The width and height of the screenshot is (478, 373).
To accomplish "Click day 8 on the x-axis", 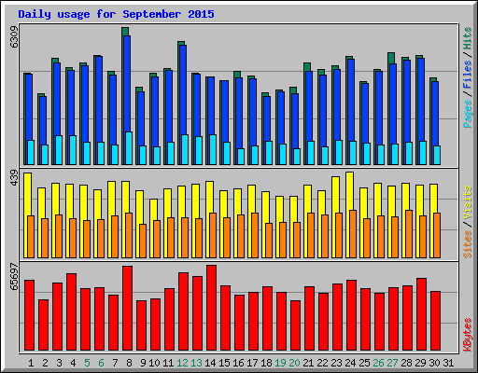I will click(x=129, y=363).
